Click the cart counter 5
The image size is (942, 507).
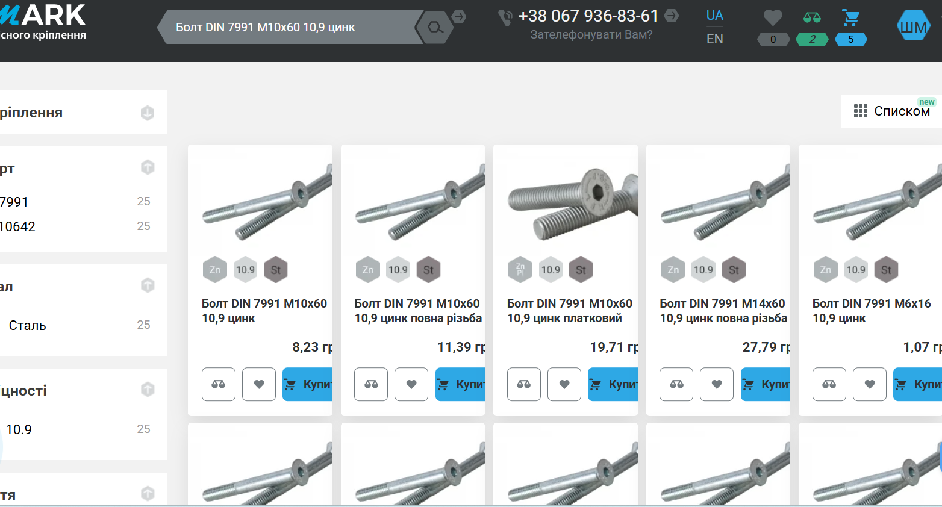(x=851, y=39)
